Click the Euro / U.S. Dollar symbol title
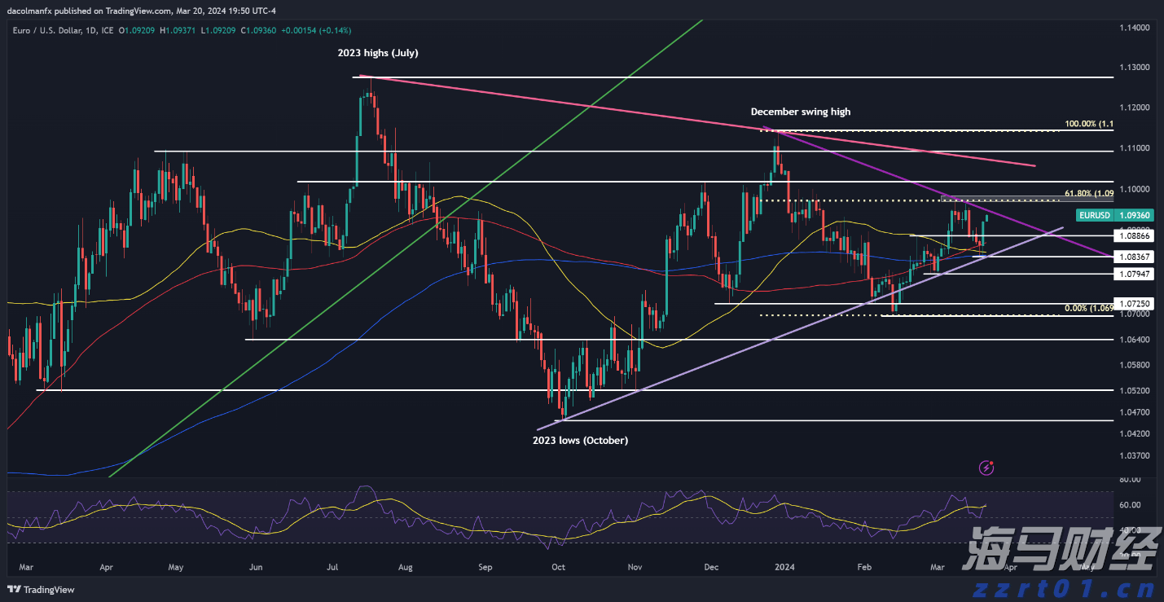1164x602 pixels. tap(51, 31)
